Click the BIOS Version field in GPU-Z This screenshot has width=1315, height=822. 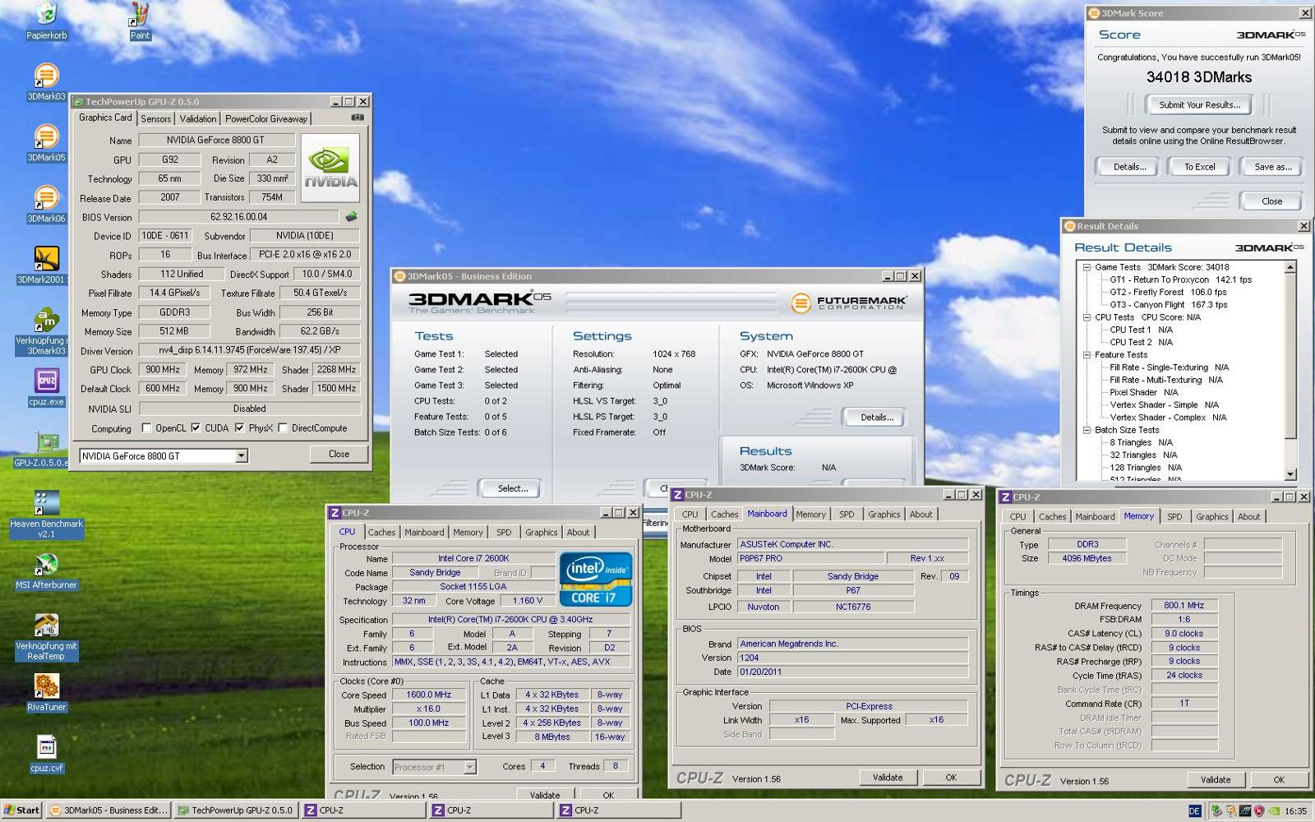tap(238, 217)
